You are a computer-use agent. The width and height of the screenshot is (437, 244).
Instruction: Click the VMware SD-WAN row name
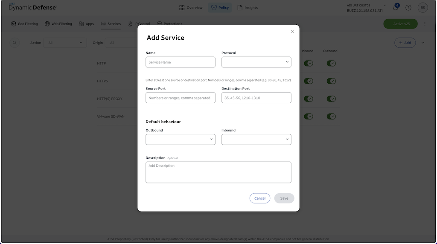click(111, 116)
